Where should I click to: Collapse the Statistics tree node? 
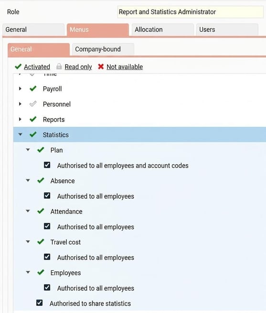coord(21,134)
